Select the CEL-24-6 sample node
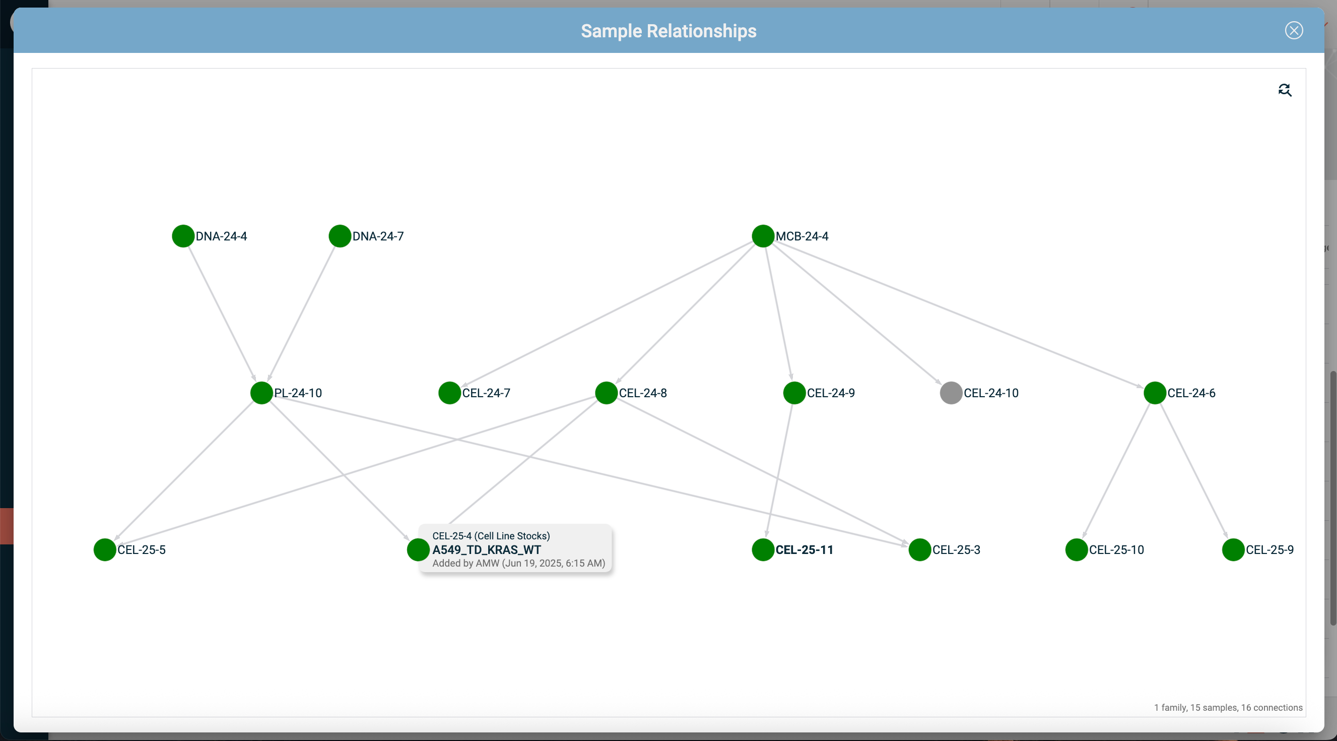The height and width of the screenshot is (741, 1337). pyautogui.click(x=1154, y=393)
